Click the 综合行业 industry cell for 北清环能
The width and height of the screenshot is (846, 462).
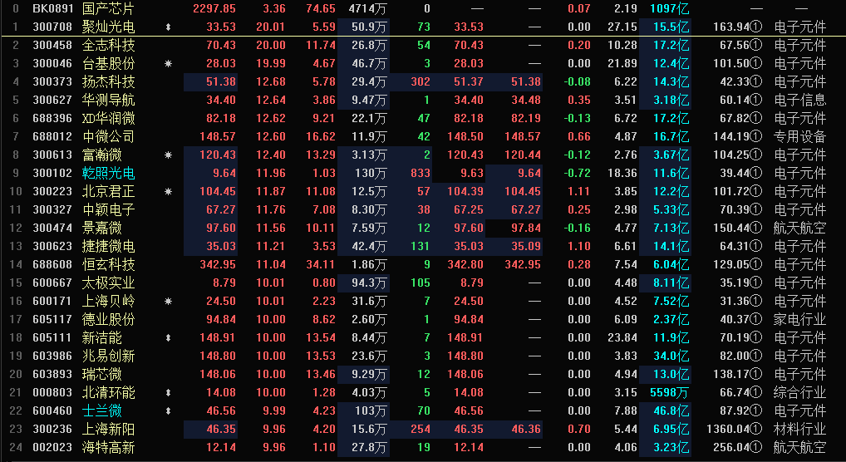point(799,393)
